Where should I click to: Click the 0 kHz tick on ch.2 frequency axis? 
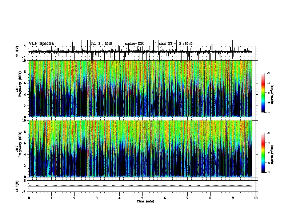(25, 177)
